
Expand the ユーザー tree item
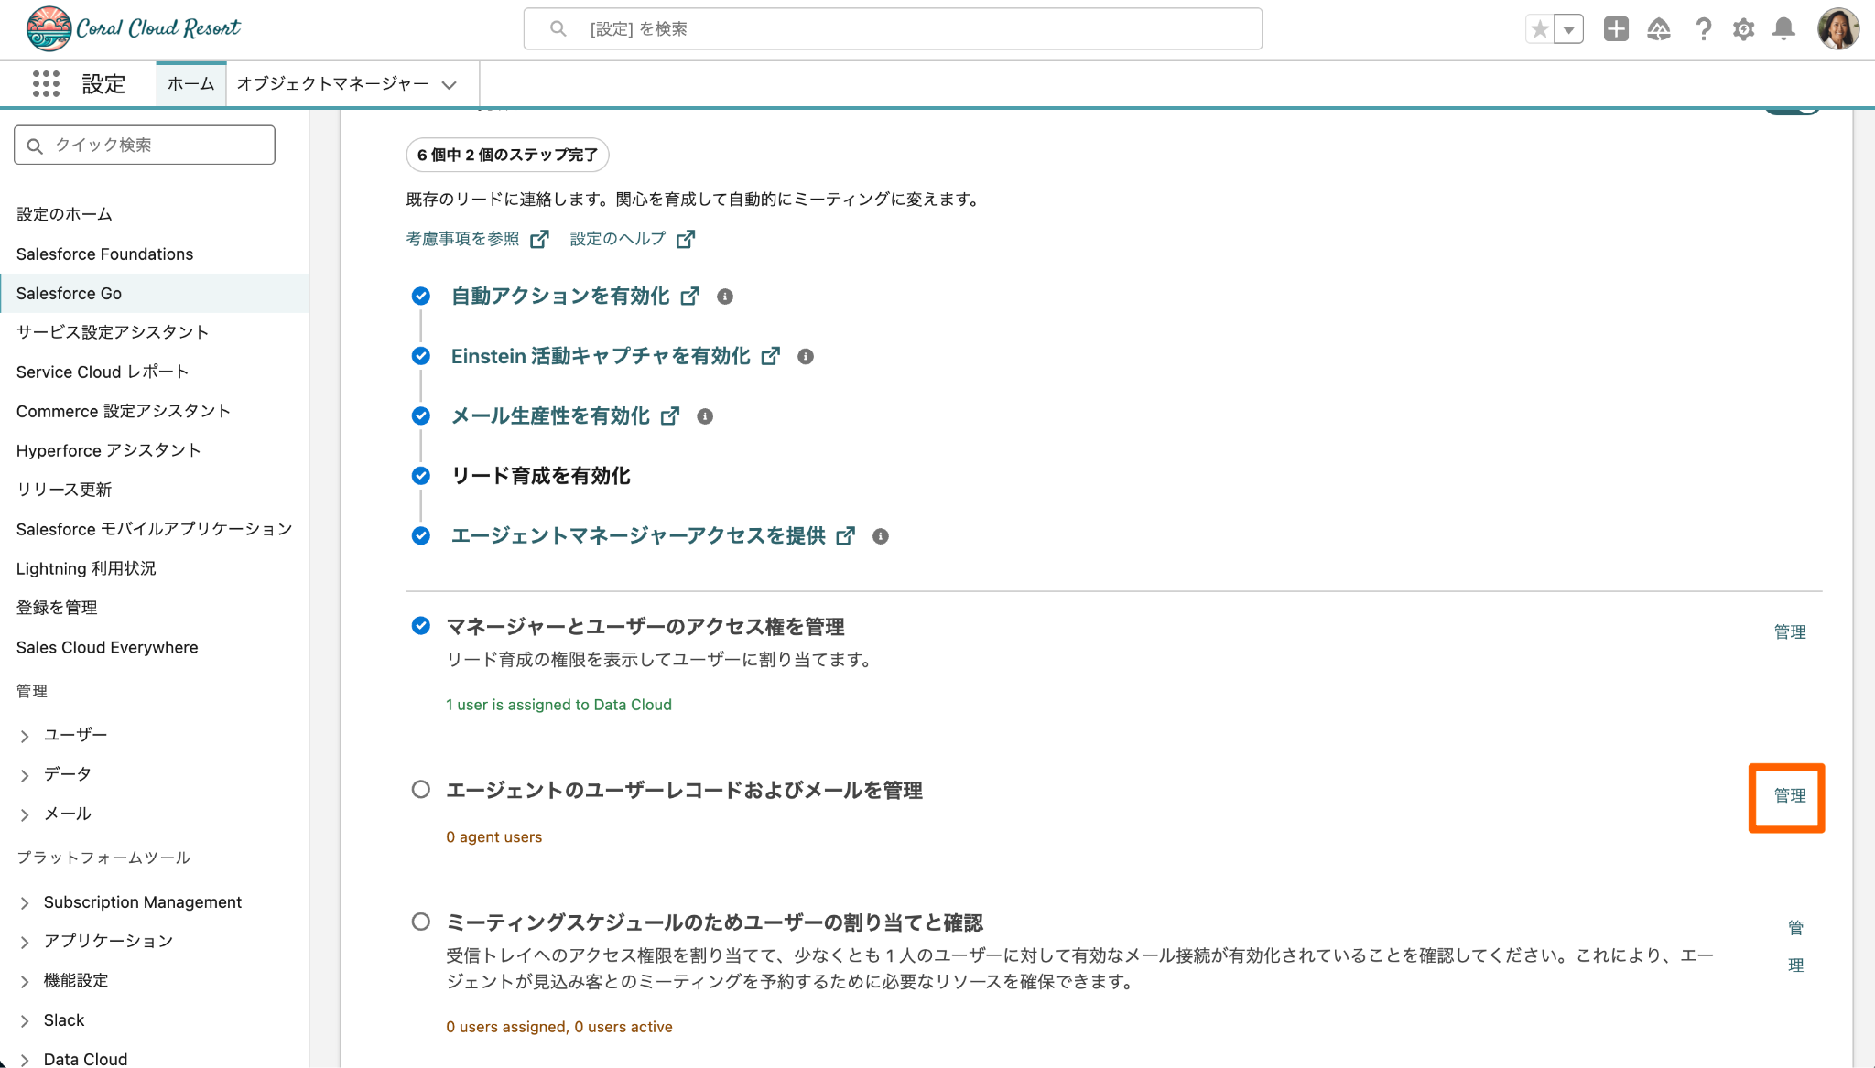(25, 736)
